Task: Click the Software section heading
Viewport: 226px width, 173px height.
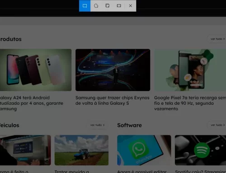Action: [129, 125]
